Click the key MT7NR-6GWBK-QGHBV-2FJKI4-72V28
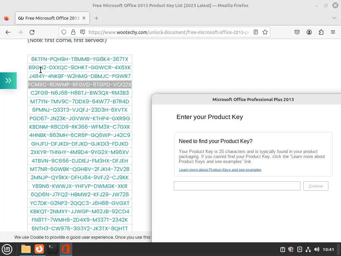The width and height of the screenshot is (341, 256). coord(80,169)
